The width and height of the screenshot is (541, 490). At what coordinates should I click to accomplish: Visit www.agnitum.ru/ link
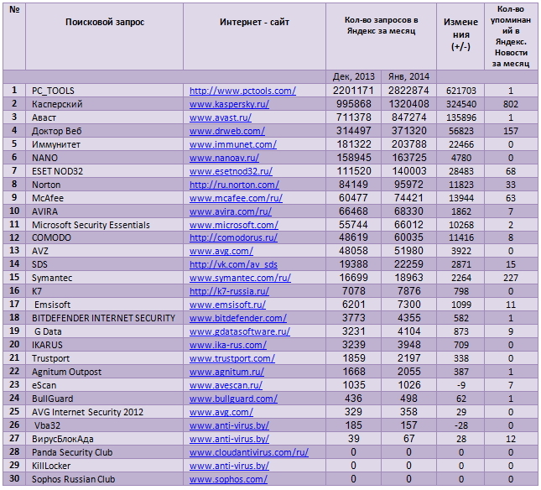pos(226,372)
